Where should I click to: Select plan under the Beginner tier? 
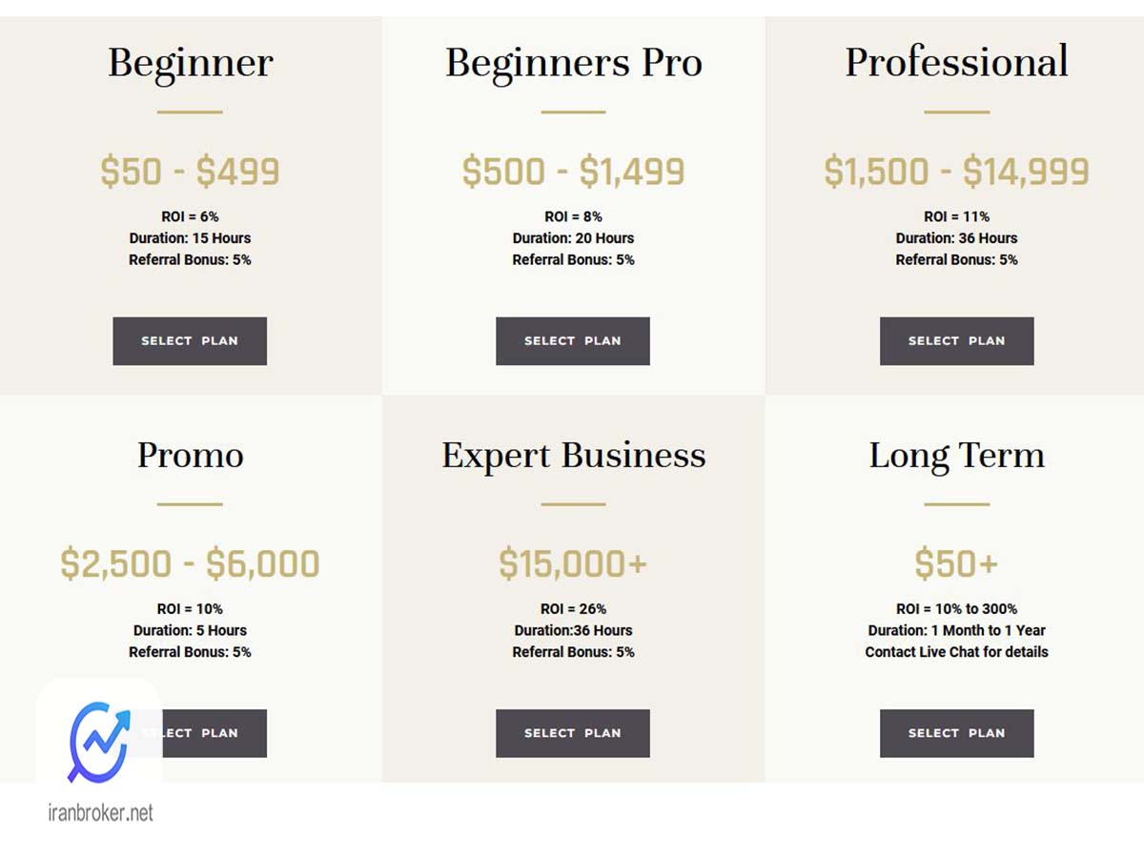(190, 341)
